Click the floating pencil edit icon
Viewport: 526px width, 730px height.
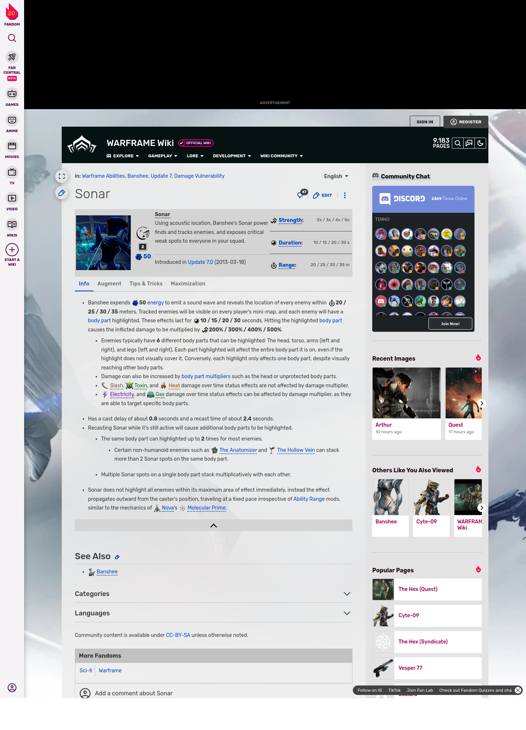(62, 193)
